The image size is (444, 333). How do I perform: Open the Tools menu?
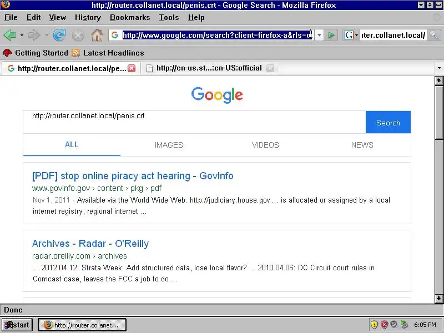[169, 18]
